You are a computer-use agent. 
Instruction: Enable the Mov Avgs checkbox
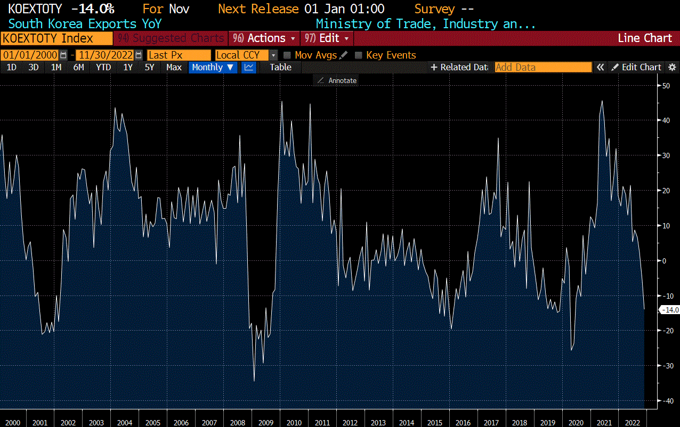click(287, 55)
